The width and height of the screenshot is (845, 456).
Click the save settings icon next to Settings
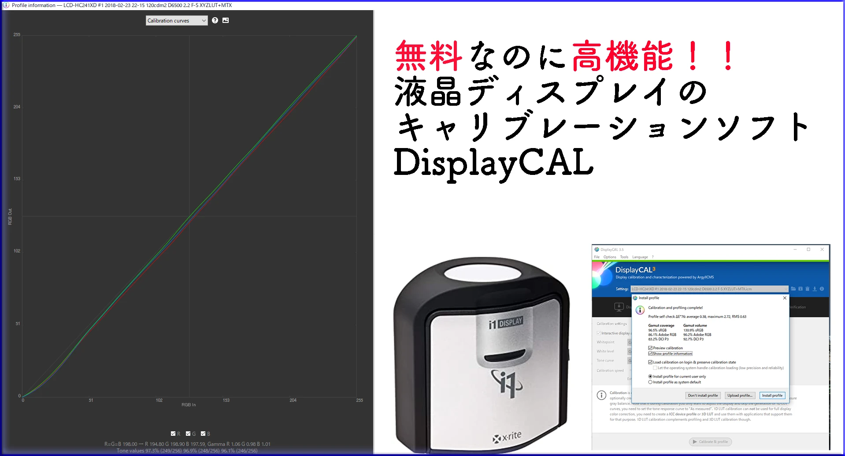pos(801,289)
